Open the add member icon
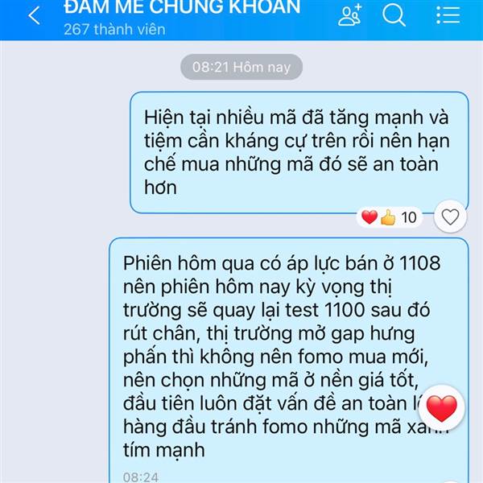The height and width of the screenshot is (483, 483). click(349, 14)
